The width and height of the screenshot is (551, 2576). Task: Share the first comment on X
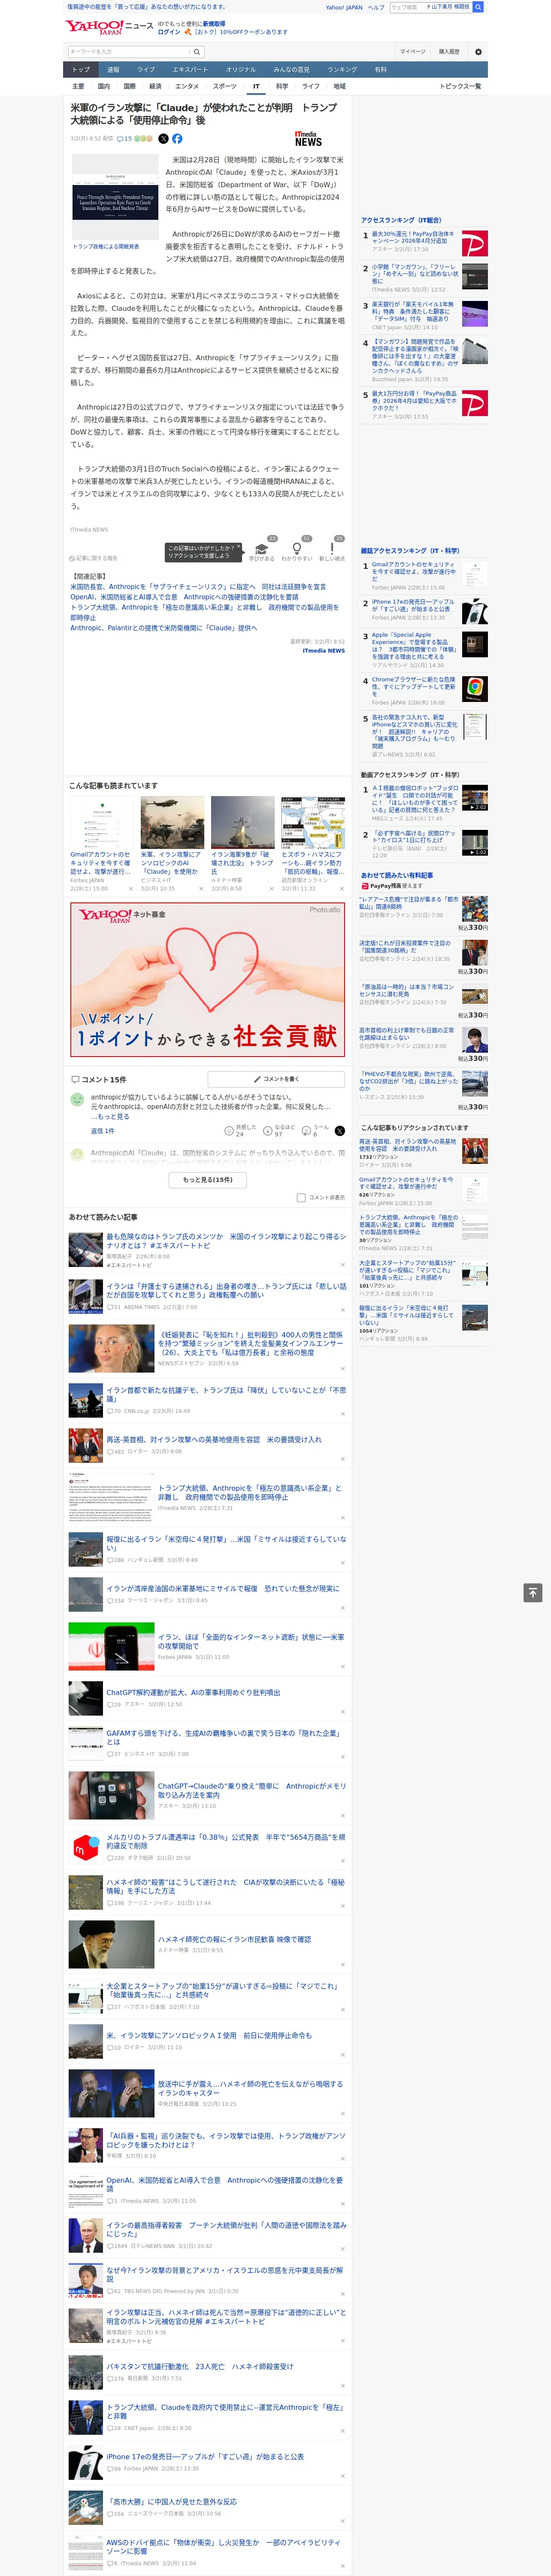click(x=340, y=1130)
